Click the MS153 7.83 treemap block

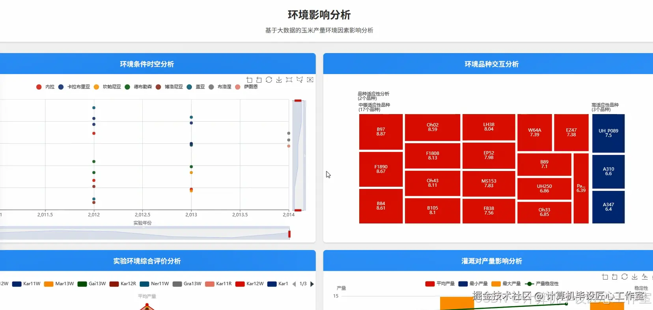[489, 183]
